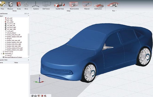The width and height of the screenshot is (153, 97).
Task: Expand the Assembly_1 tree node
Action: click(2, 54)
